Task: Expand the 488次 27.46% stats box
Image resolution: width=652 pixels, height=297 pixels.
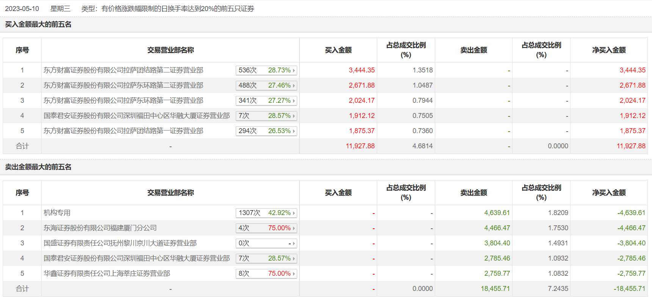Action: click(x=266, y=85)
